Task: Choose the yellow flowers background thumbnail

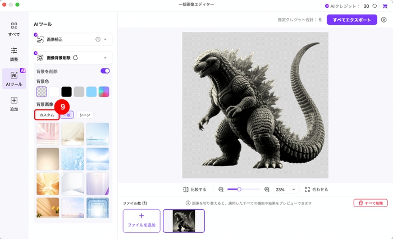Action: (x=48, y=208)
